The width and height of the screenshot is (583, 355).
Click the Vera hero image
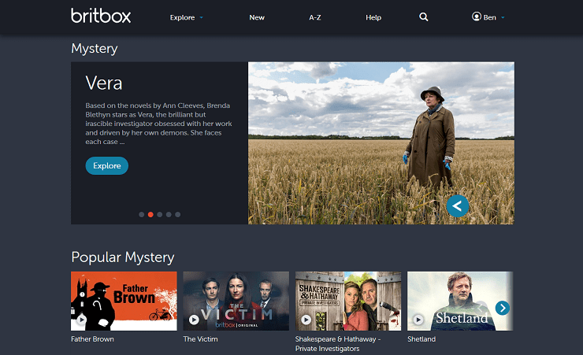[381, 143]
